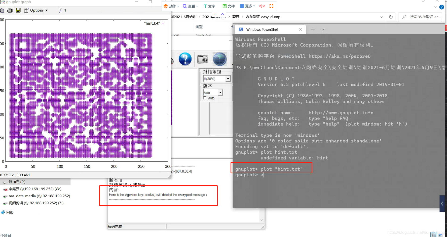Click the blue question mark help icon
The height and width of the screenshot is (237, 447).
[185, 59]
